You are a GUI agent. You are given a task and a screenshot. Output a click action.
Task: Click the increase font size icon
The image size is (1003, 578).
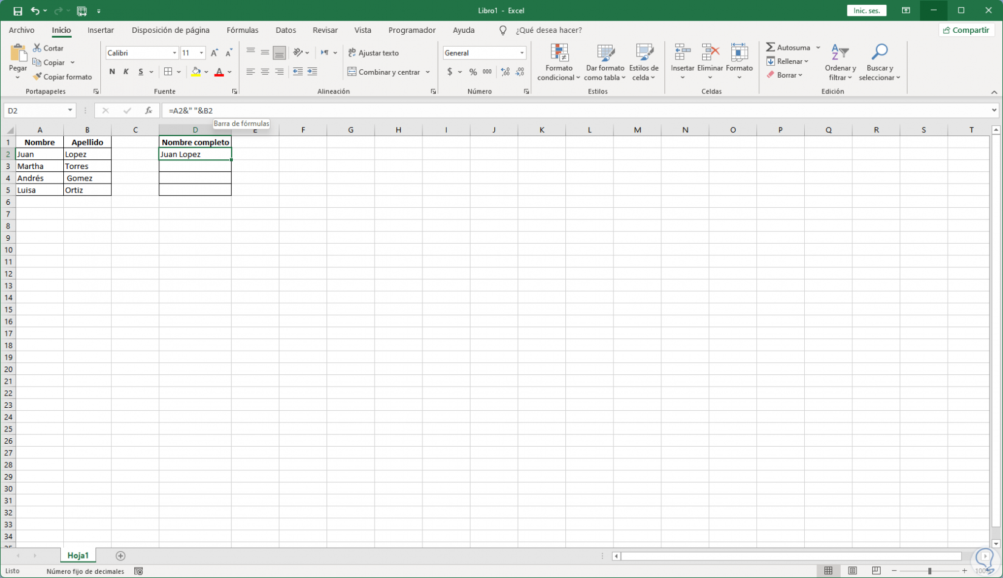click(214, 53)
